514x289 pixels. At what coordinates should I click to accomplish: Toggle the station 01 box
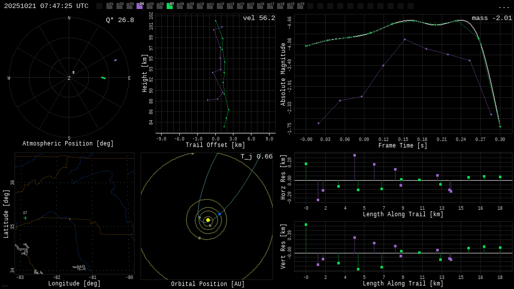109,6
